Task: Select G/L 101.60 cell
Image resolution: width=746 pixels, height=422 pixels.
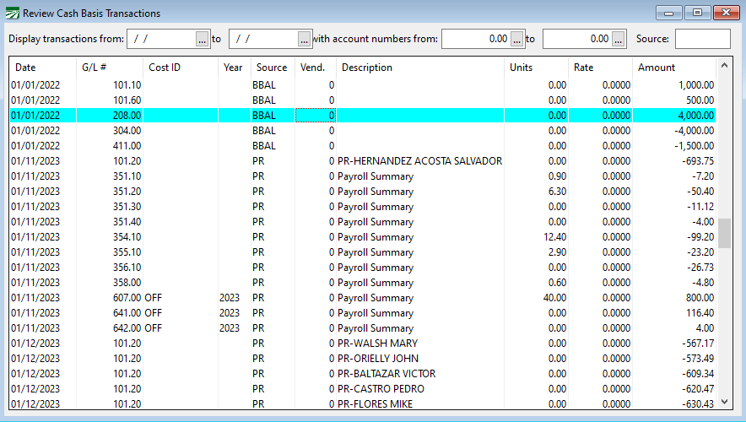Action: pos(110,100)
